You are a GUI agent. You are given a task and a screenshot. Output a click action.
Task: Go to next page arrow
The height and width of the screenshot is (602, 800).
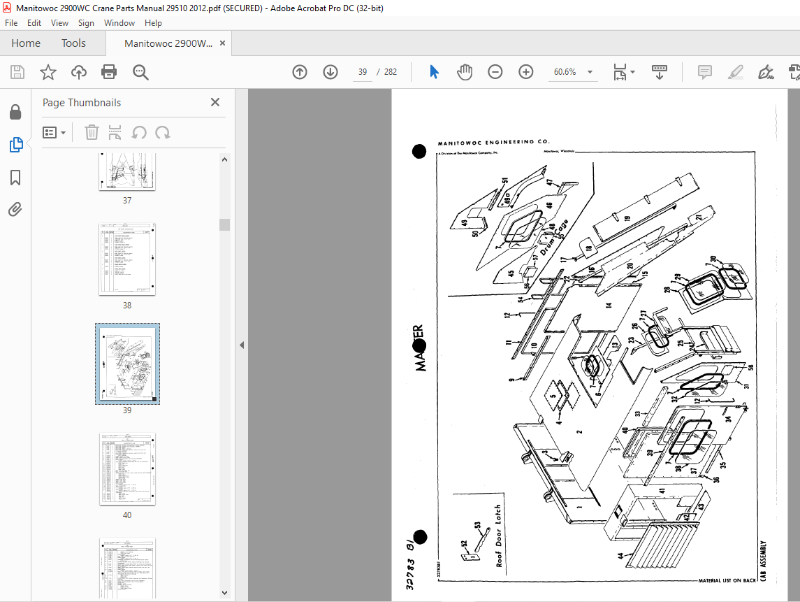330,72
